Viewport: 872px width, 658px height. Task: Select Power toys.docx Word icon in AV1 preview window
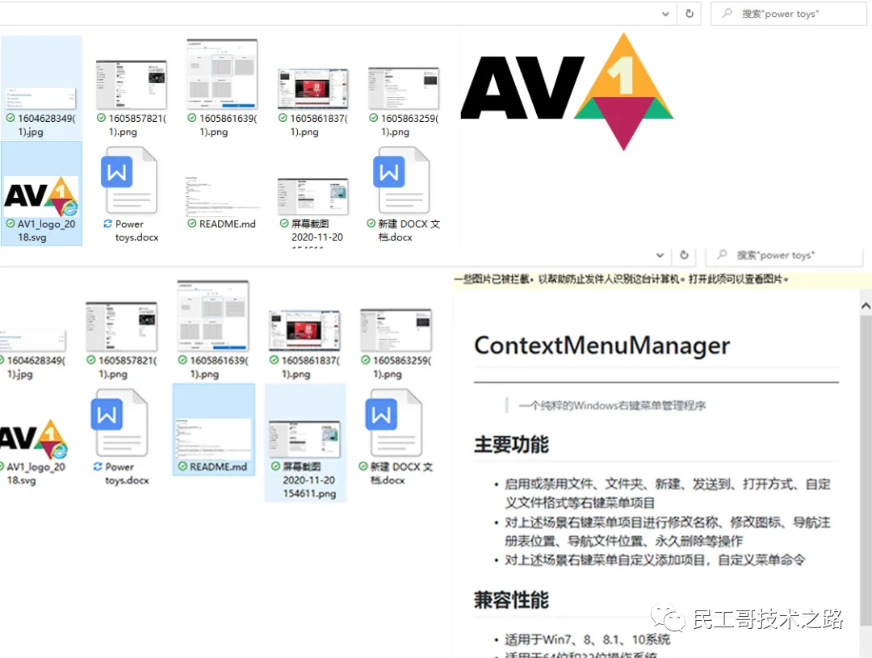[129, 181]
